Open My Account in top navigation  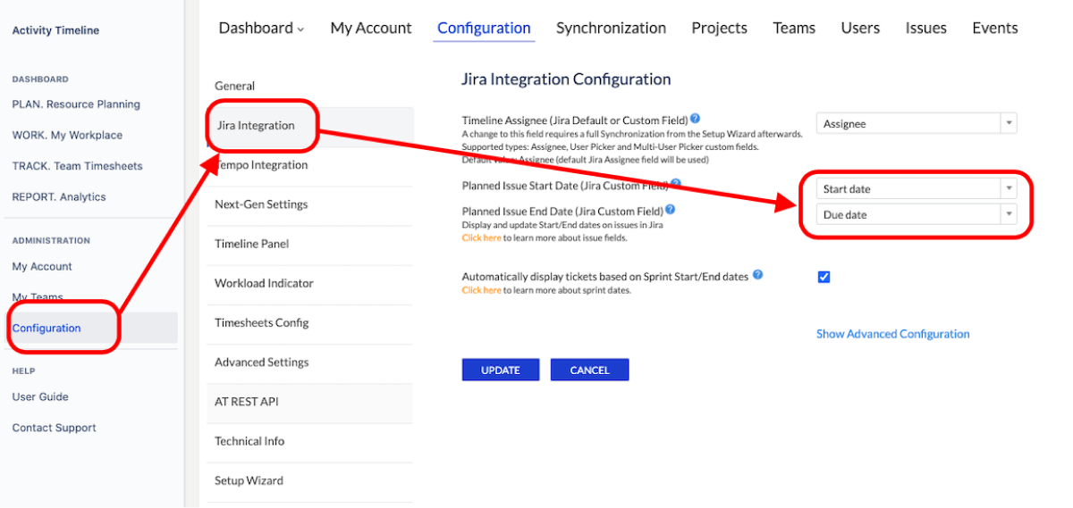[371, 28]
